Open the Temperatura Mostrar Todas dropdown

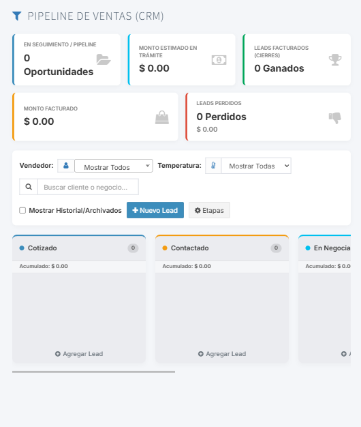(x=256, y=166)
